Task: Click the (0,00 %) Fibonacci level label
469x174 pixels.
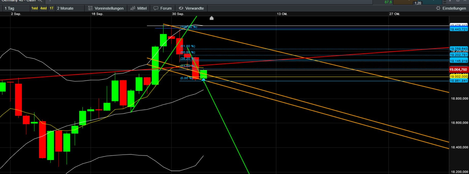Action: tap(187, 78)
